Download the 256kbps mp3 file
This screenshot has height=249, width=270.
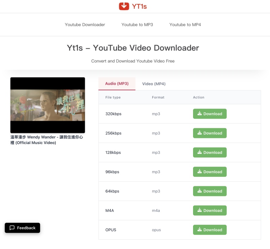(210, 133)
